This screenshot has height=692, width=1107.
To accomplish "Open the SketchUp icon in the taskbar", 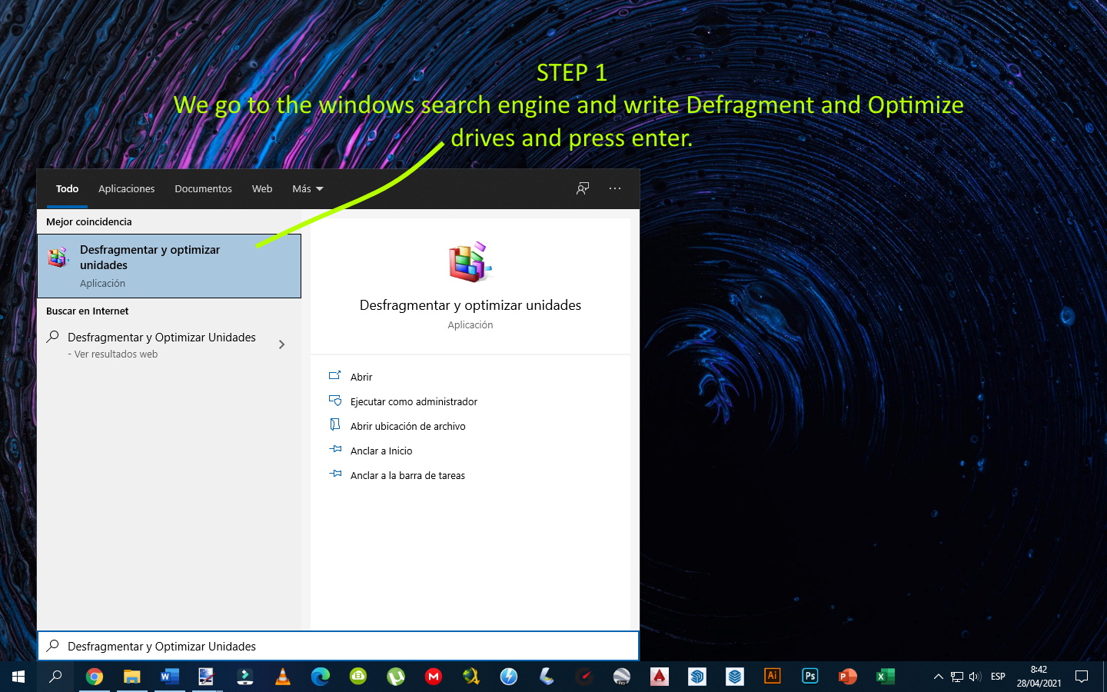I will click(x=696, y=677).
